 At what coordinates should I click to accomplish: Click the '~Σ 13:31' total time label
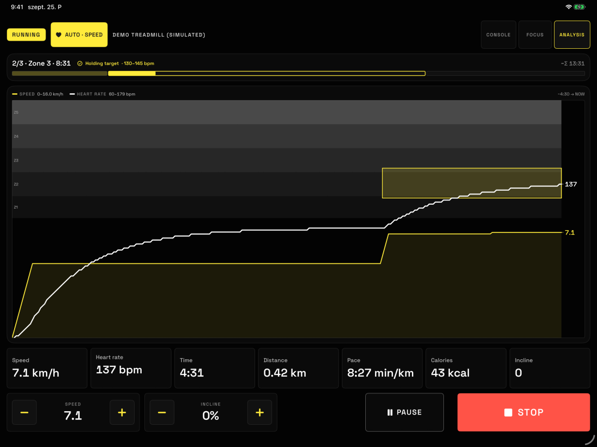573,63
